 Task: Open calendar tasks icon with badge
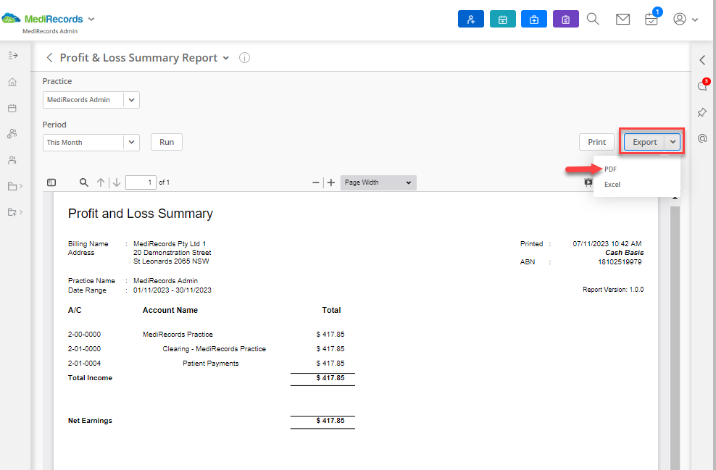[x=652, y=18]
